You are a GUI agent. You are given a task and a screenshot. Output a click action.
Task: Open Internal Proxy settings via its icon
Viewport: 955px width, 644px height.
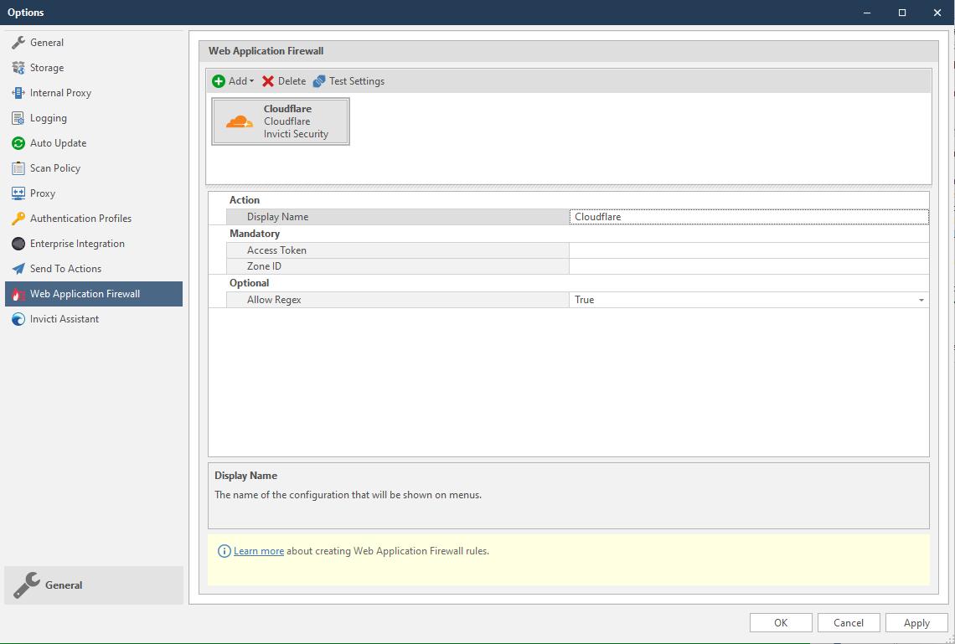point(17,93)
